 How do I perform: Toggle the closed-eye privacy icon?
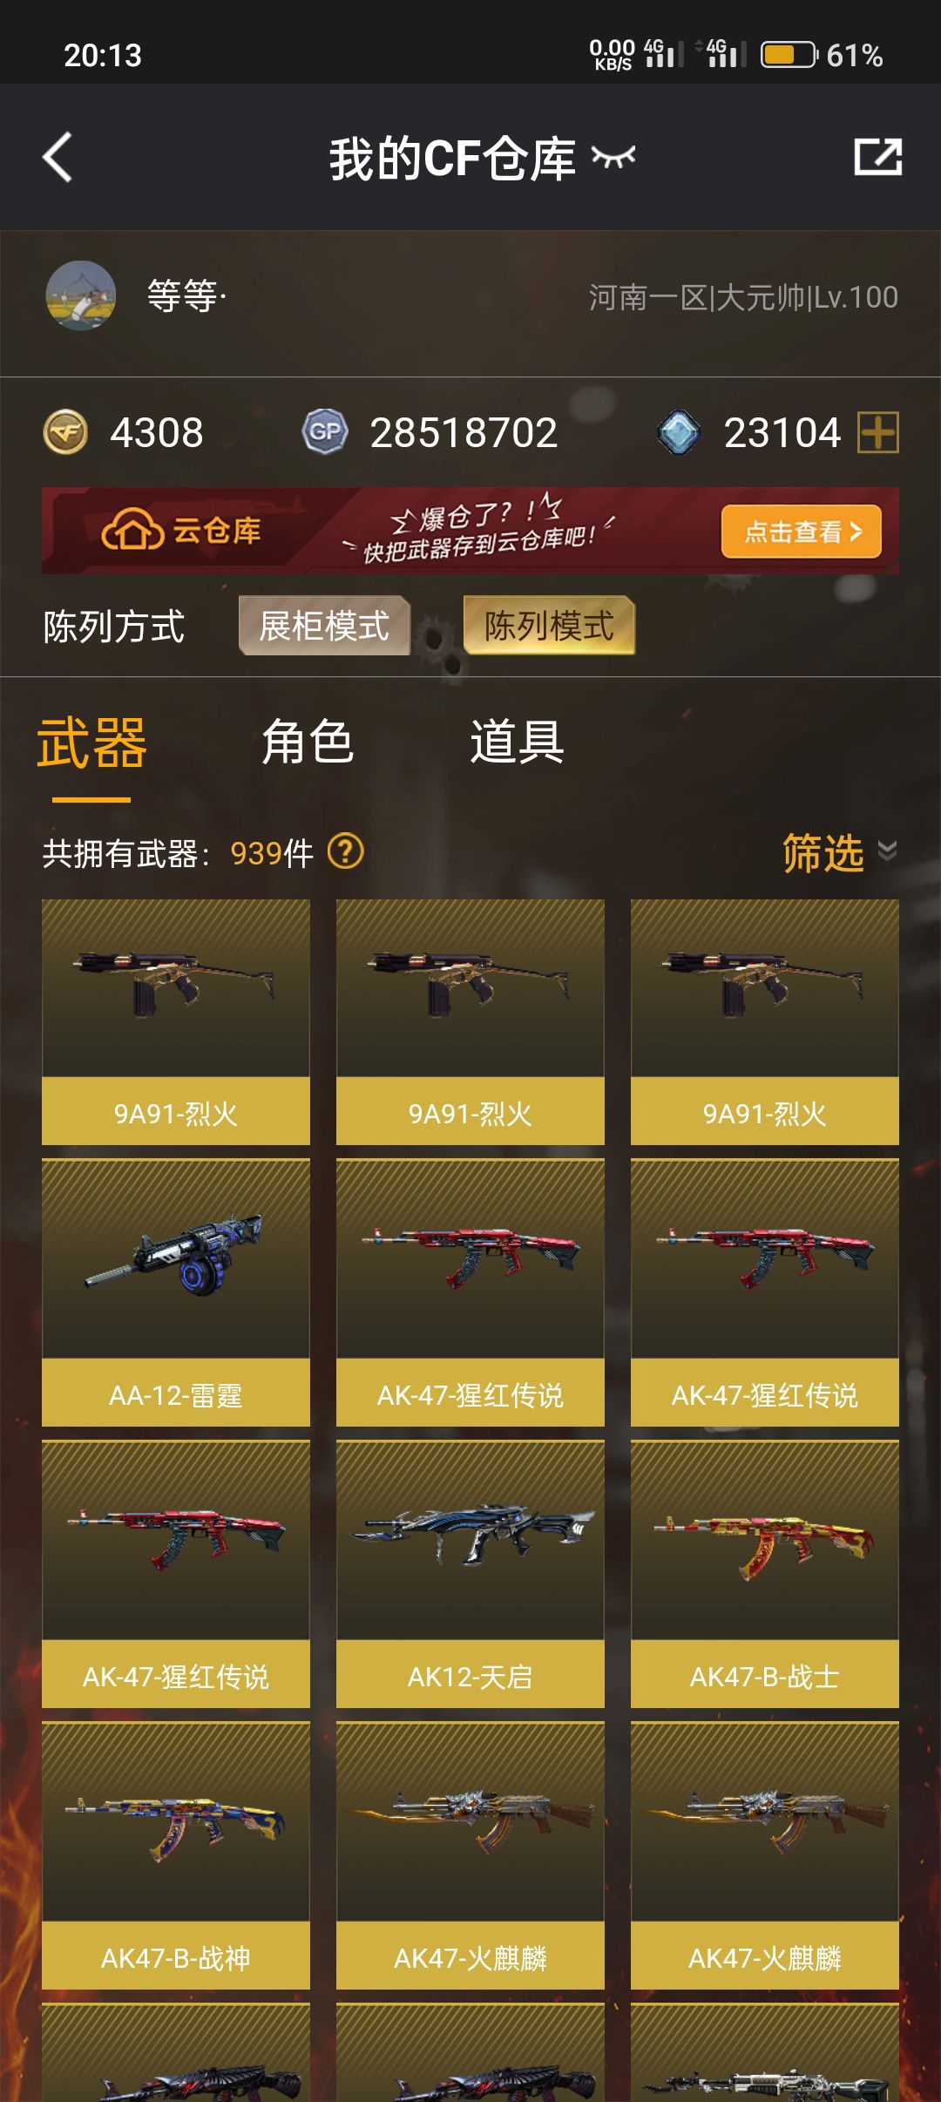(613, 157)
